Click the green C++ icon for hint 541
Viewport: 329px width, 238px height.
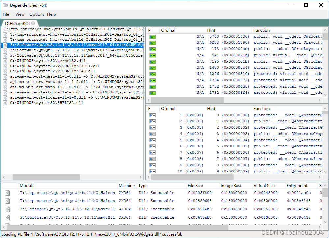click(152, 55)
